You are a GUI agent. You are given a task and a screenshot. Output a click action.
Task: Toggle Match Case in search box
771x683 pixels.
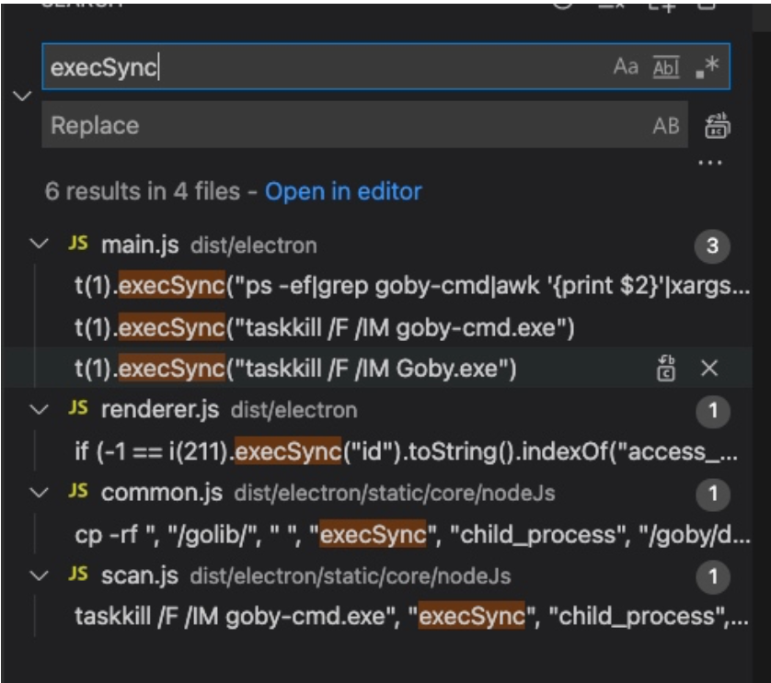626,66
